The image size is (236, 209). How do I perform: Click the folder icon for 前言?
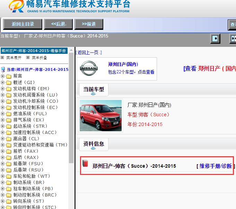(9, 76)
